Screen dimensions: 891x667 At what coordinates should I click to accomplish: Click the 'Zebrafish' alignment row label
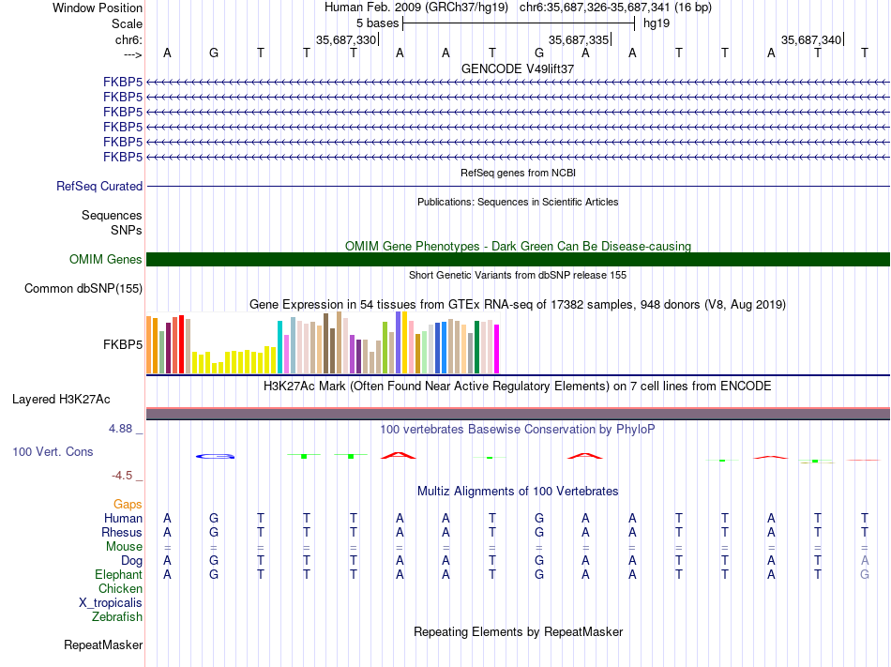117,617
